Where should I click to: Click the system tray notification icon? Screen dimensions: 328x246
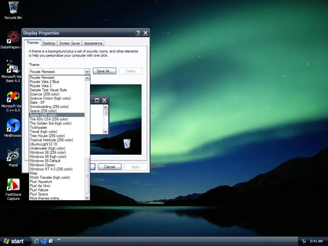(x=304, y=241)
